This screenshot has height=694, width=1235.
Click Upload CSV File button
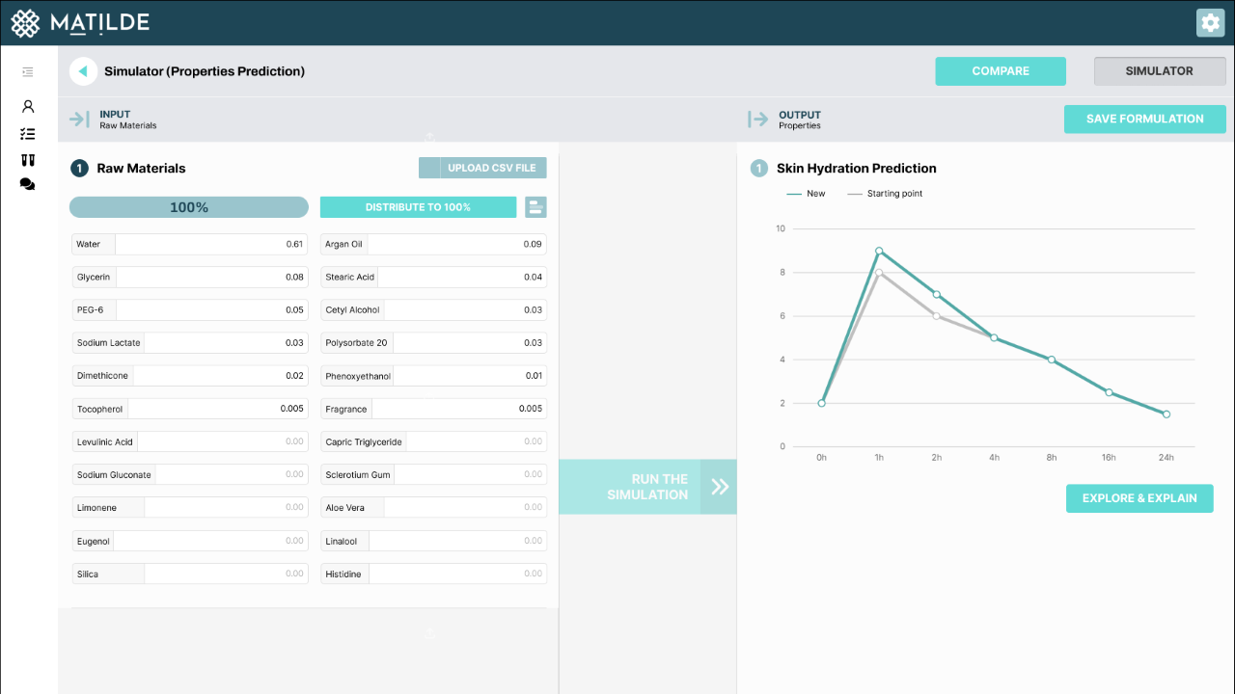pos(482,168)
